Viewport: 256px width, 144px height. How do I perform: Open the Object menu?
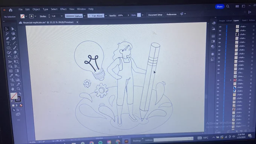(36, 9)
